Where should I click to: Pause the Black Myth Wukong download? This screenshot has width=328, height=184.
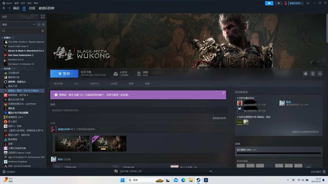click(64, 74)
